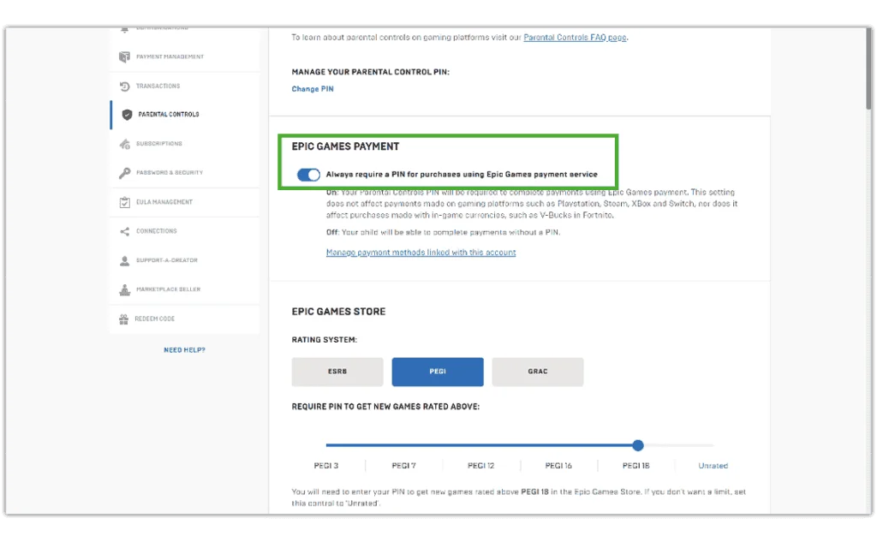This screenshot has height=548, width=877.
Task: Click the EULA Management clipboard icon
Action: 124,202
